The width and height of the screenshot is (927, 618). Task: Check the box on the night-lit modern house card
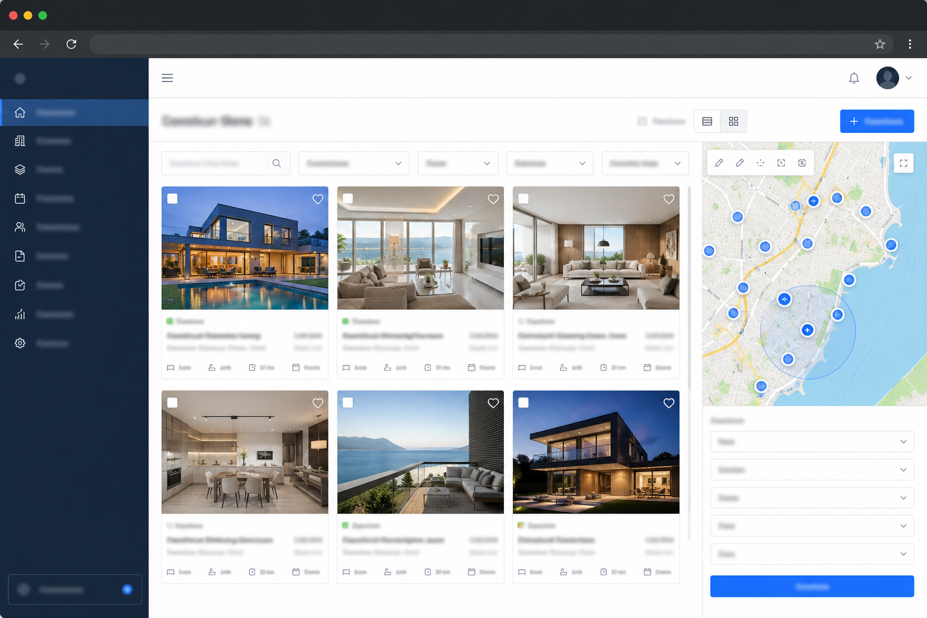click(x=524, y=403)
